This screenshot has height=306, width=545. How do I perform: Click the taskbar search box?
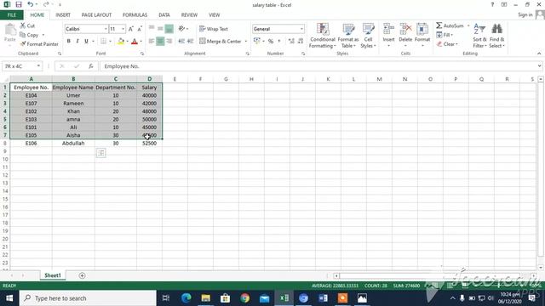tap(88, 298)
